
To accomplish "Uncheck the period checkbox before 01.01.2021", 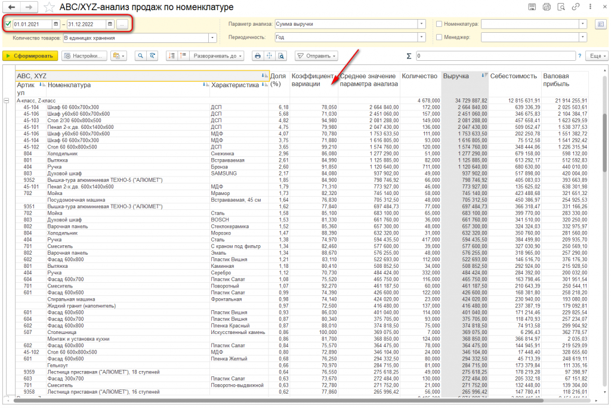I will (8, 24).
